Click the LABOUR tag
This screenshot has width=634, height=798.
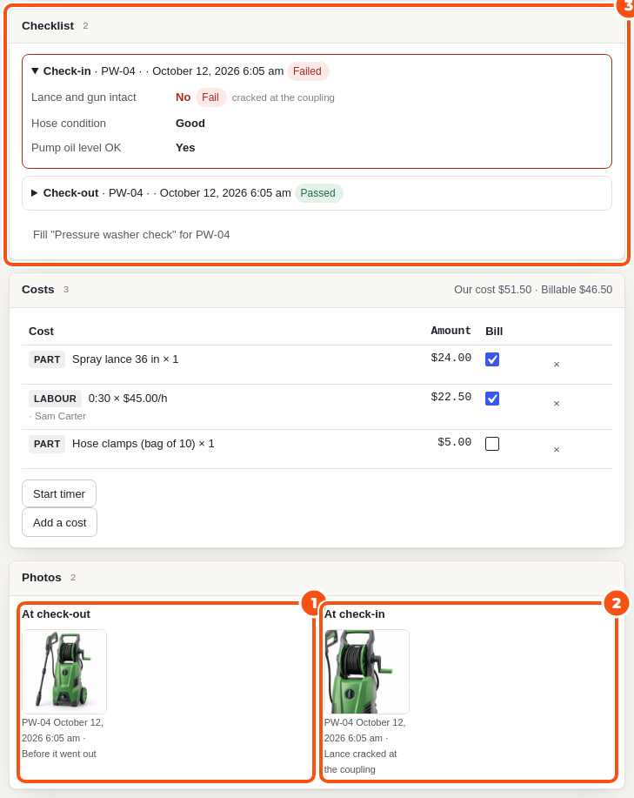coord(55,399)
